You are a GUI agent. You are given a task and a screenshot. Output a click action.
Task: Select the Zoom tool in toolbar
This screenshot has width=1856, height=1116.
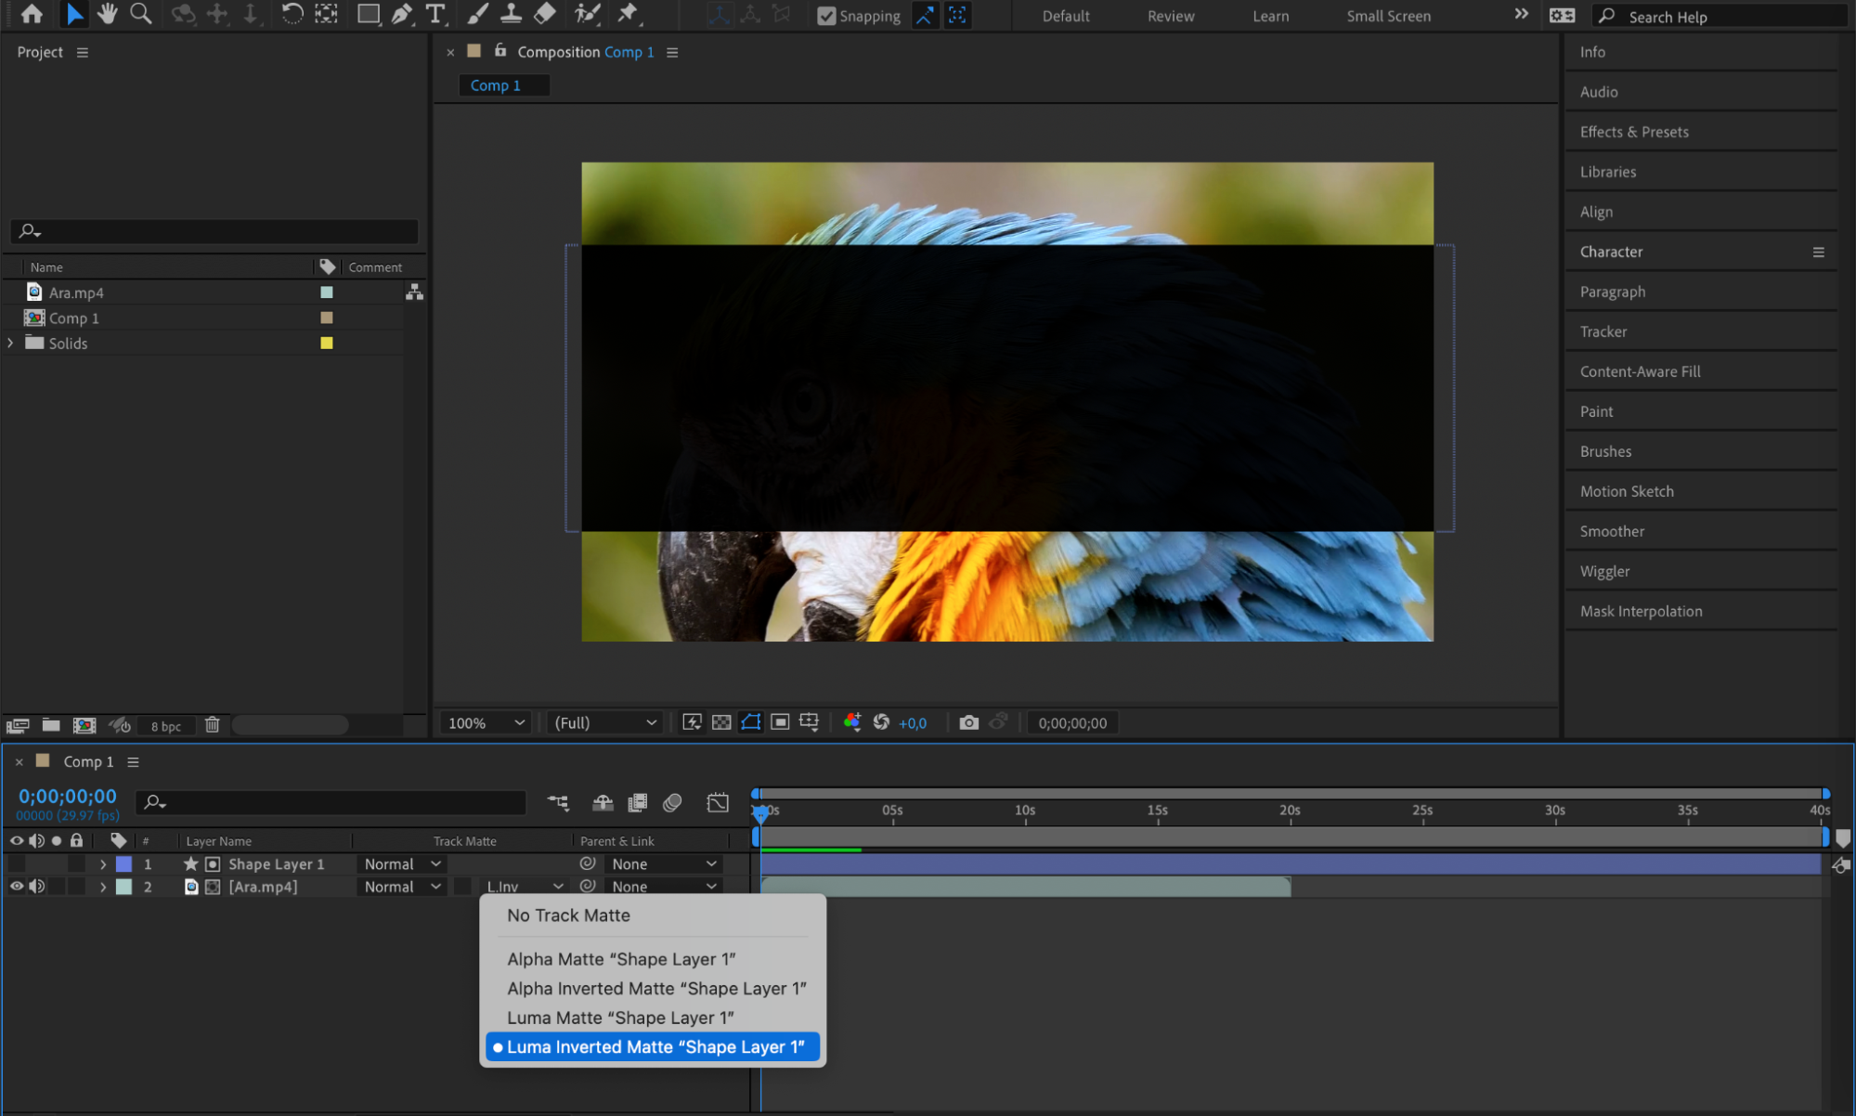click(141, 14)
